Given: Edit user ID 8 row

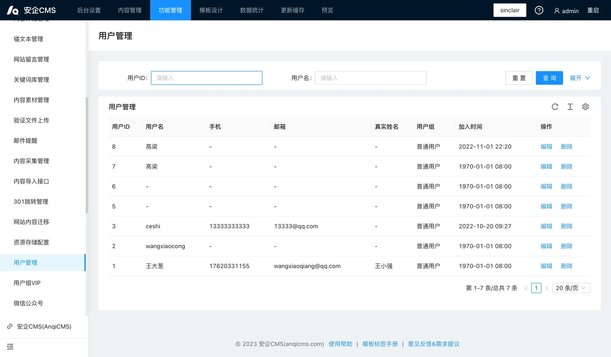Looking at the screenshot, I should (x=547, y=147).
